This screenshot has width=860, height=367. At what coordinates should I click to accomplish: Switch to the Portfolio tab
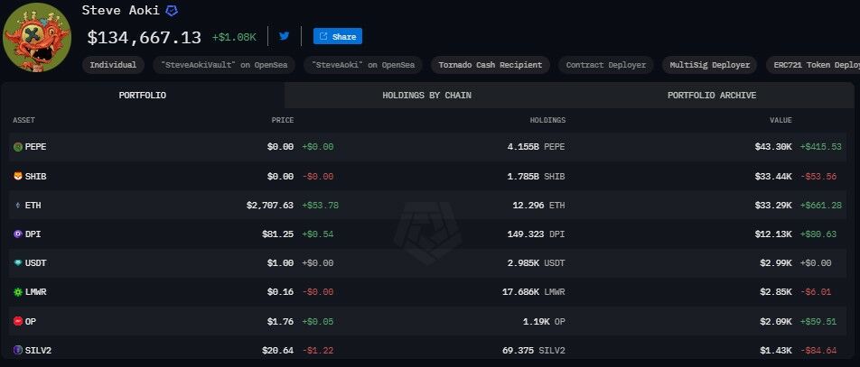click(143, 96)
